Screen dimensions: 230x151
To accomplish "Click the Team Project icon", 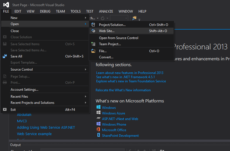I will coord(93,44).
